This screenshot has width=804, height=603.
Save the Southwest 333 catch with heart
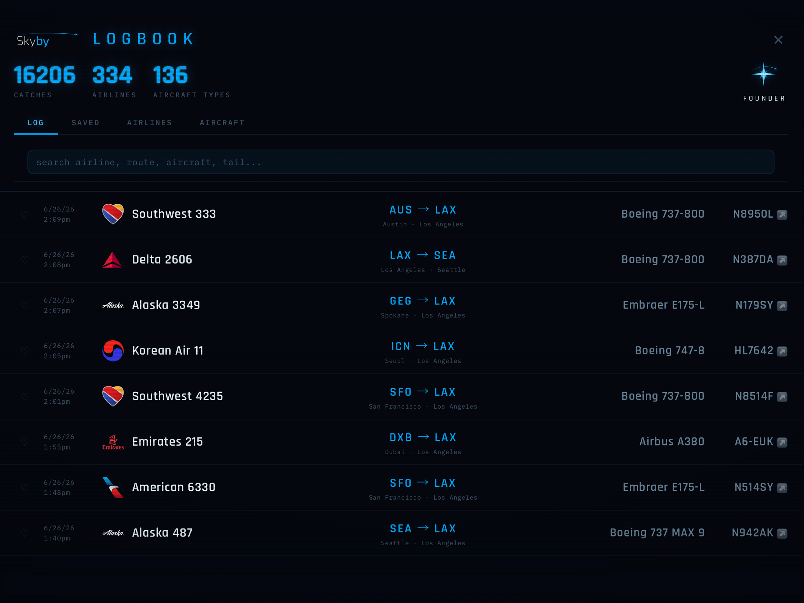pos(25,214)
